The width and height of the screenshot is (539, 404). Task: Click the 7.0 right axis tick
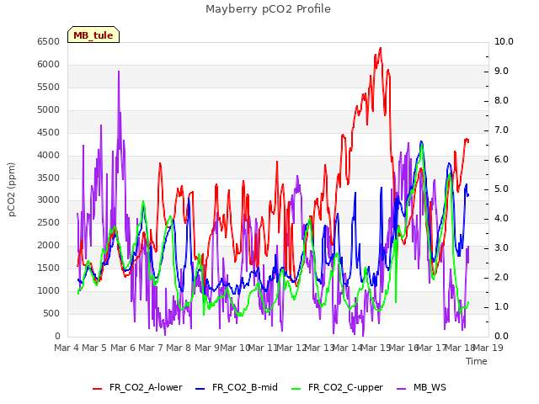click(x=502, y=130)
